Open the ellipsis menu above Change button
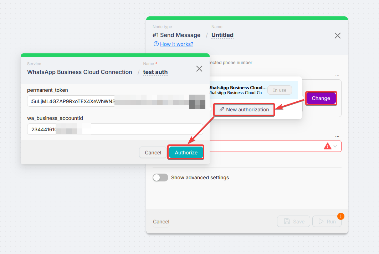The width and height of the screenshot is (379, 254). (x=337, y=75)
